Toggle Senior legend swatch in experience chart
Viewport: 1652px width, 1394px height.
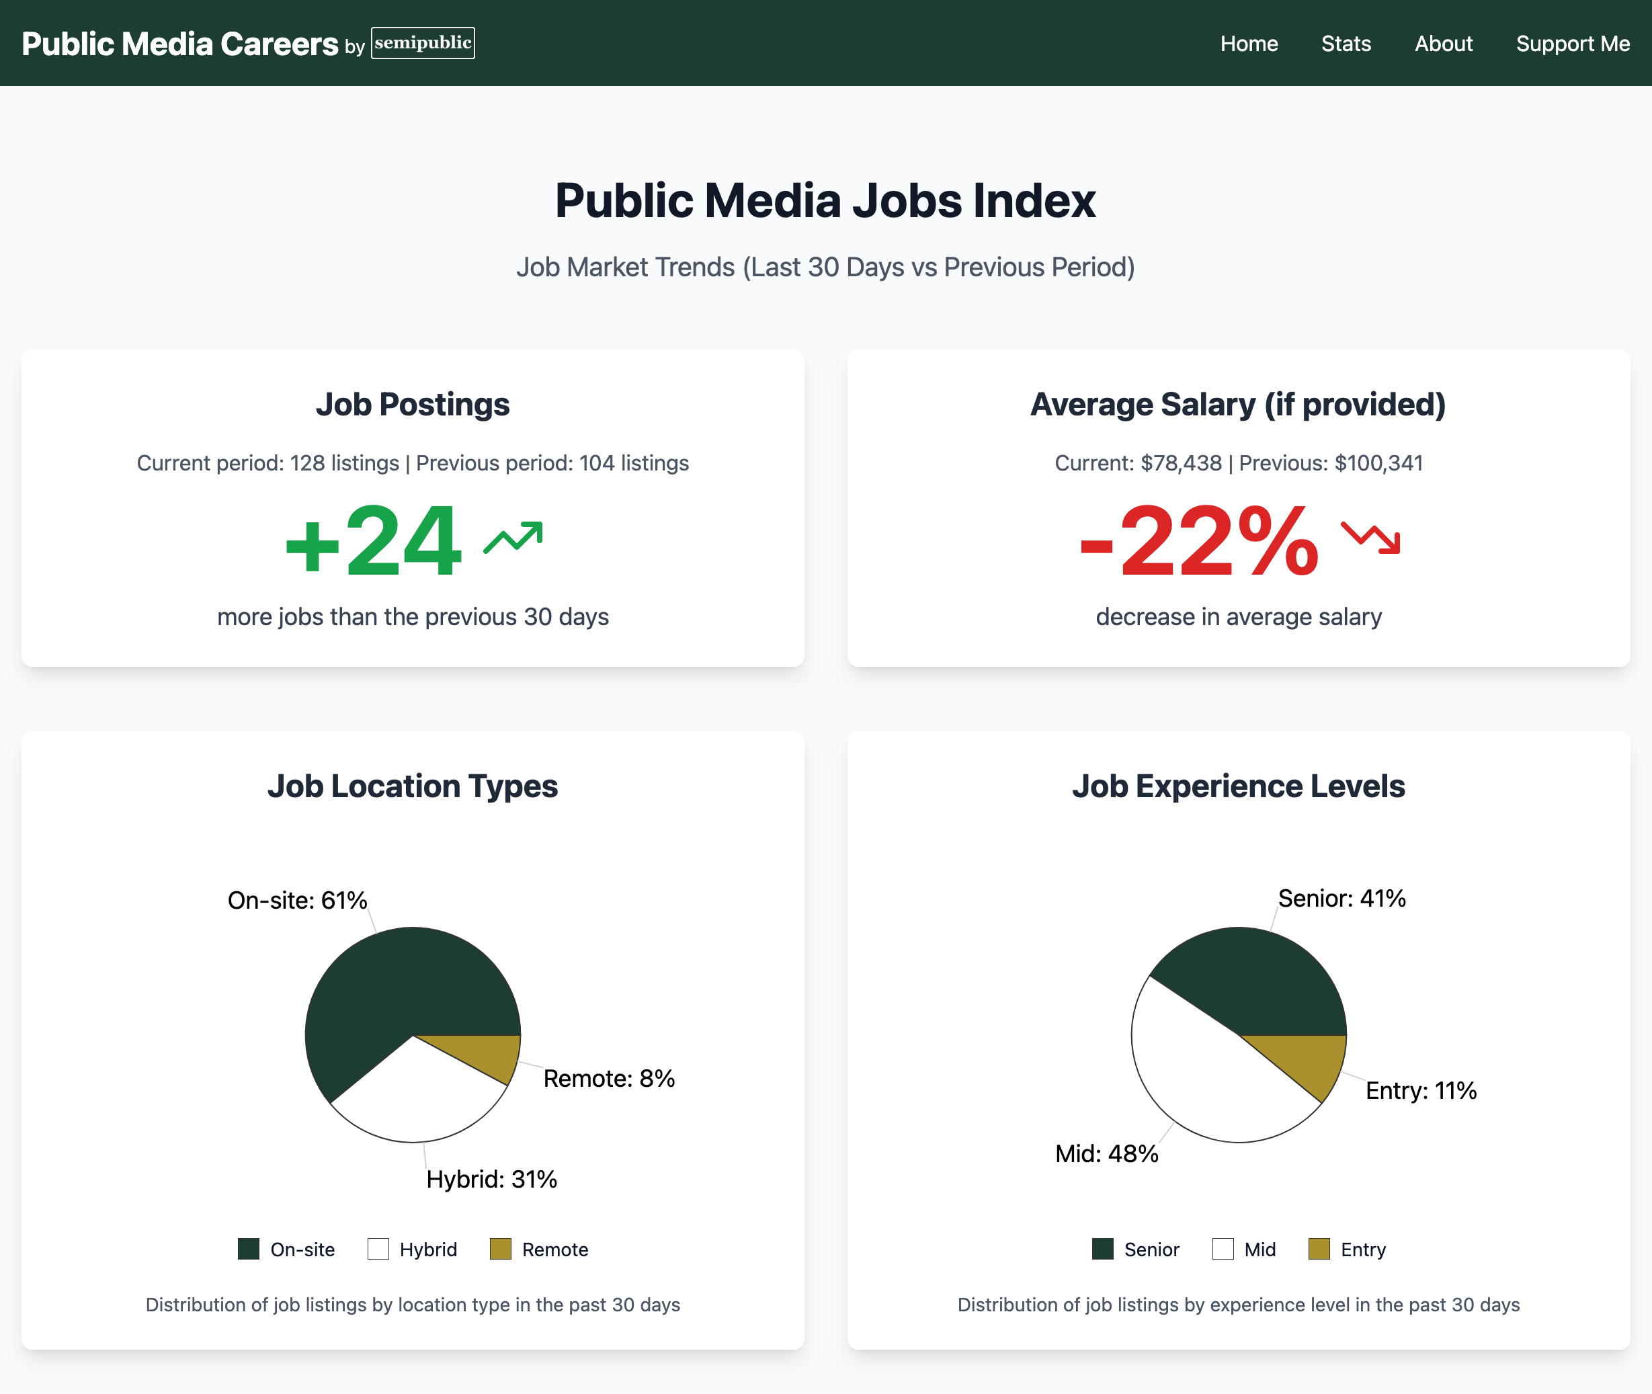click(x=1102, y=1249)
